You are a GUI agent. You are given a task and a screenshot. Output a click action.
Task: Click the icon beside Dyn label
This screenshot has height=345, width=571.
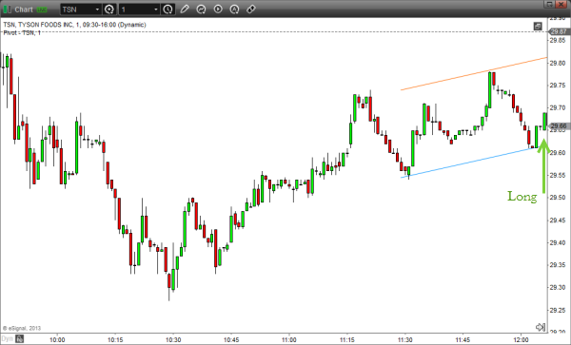[x=20, y=338]
